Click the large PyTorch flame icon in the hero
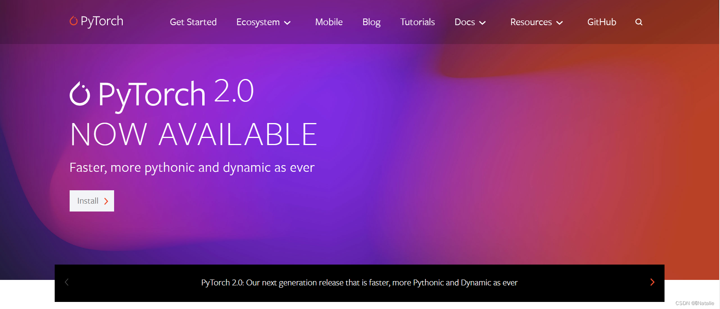This screenshot has height=309, width=720. click(80, 94)
